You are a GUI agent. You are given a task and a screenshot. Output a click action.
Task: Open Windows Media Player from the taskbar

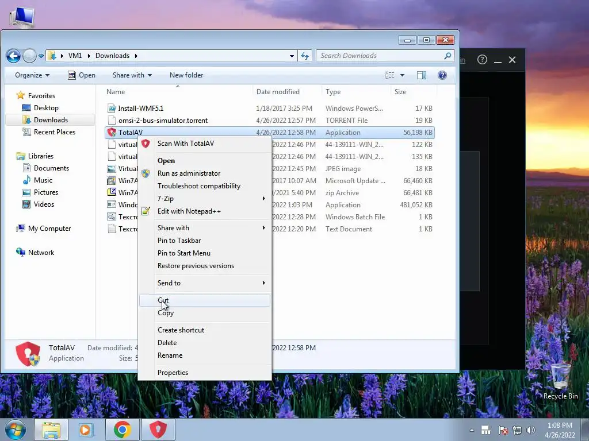tap(86, 430)
